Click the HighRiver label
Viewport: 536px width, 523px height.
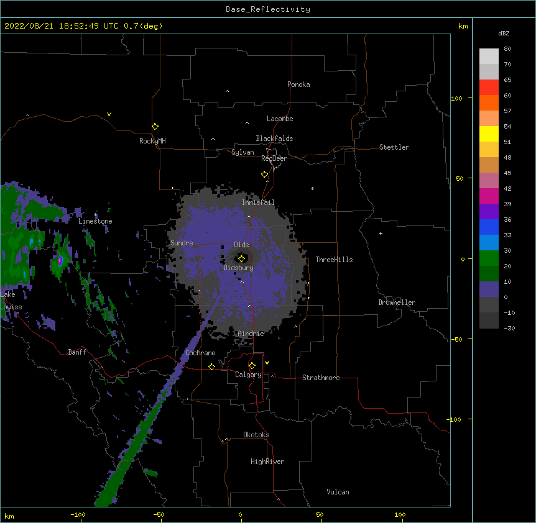point(267,462)
